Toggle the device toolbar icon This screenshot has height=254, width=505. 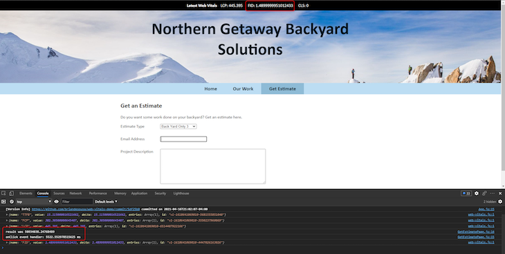pyautogui.click(x=11, y=193)
